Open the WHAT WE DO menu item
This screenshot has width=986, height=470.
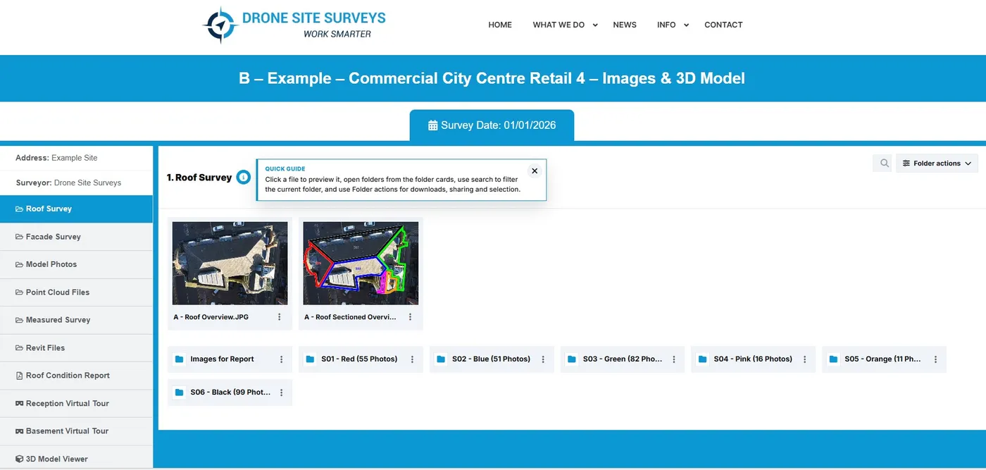[558, 25]
